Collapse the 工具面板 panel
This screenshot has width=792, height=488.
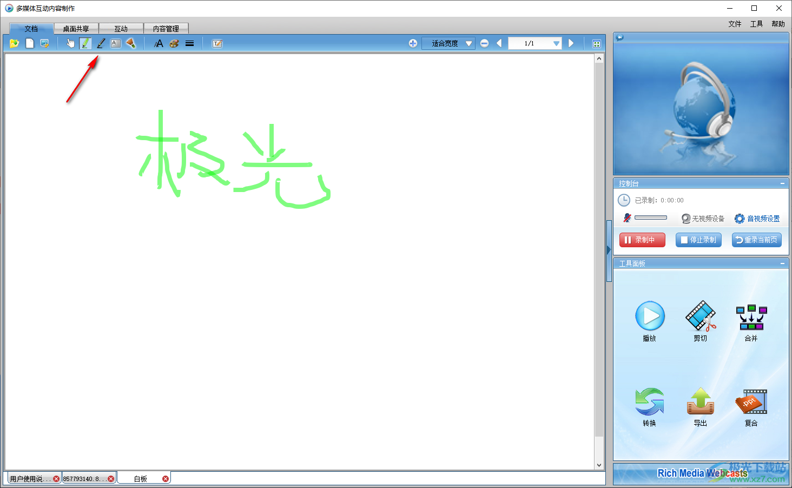(782, 263)
